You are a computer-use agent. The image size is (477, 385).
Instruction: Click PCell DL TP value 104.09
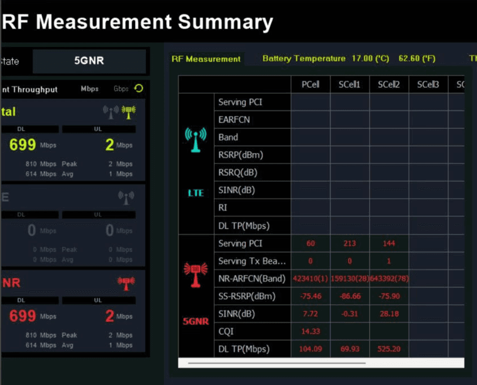coord(311,349)
